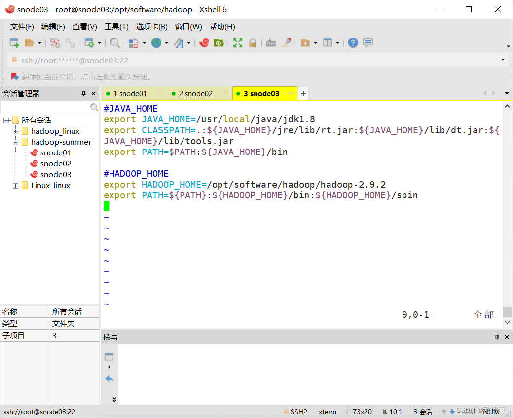Click terminal scrollbar up arrow
The width and height of the screenshot is (513, 418).
coord(507,106)
